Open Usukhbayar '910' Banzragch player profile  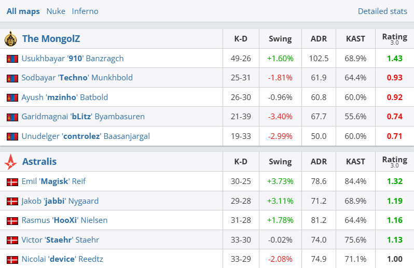coord(73,59)
